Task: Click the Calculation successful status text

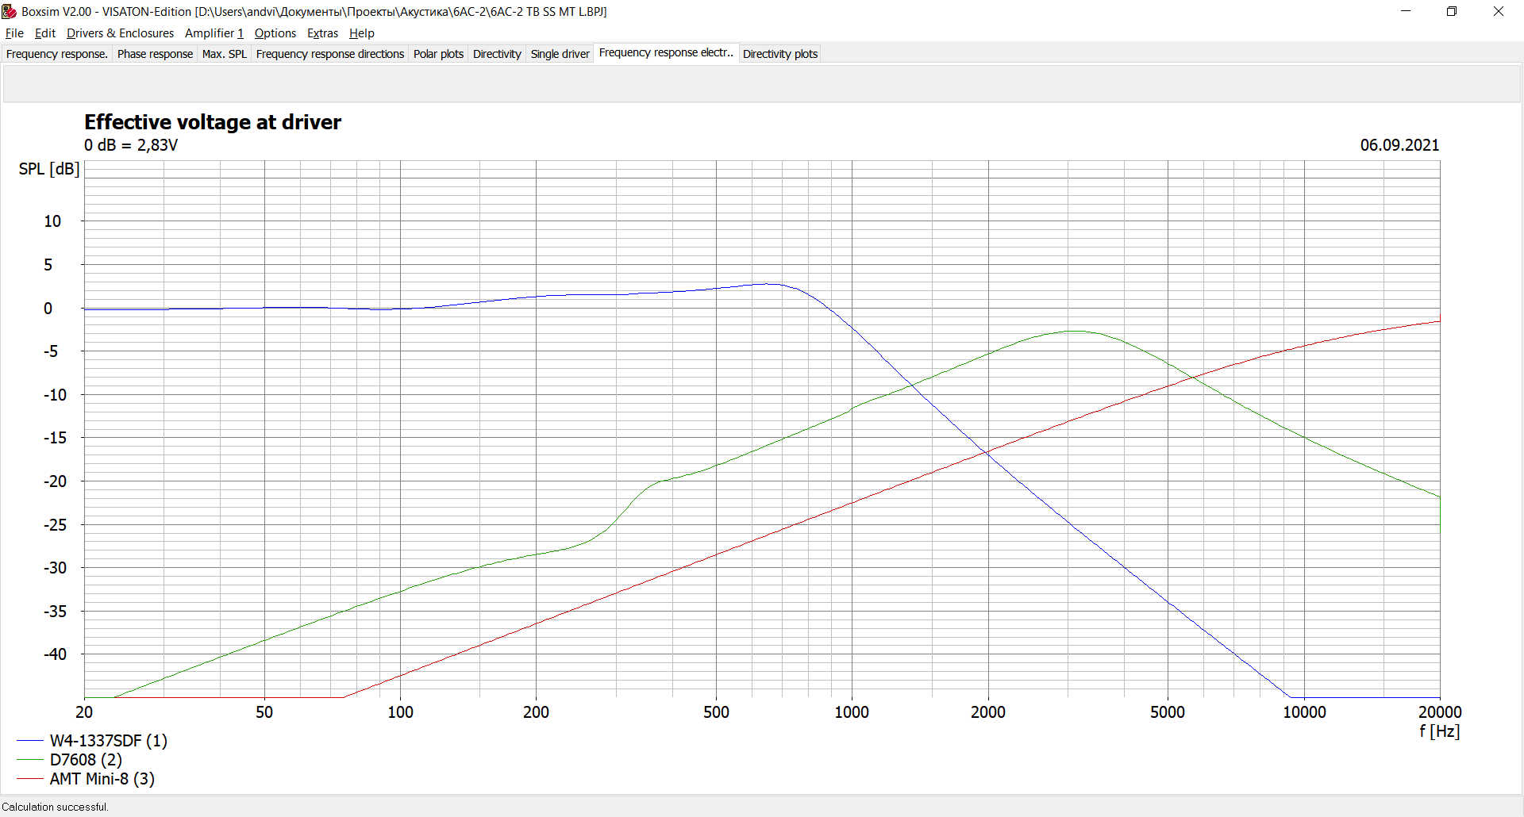Action: point(55,807)
